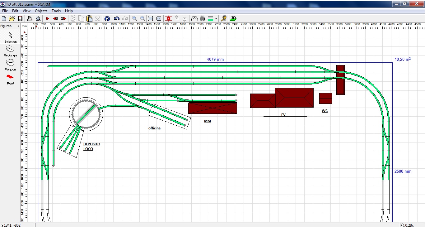Click the mm units button on ruler
This screenshot has height=227, width=425.
24,26
